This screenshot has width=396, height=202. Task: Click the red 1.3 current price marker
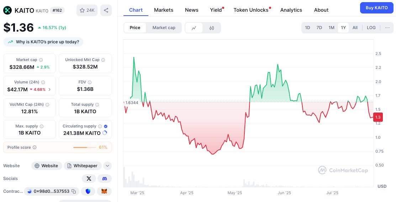(378, 117)
